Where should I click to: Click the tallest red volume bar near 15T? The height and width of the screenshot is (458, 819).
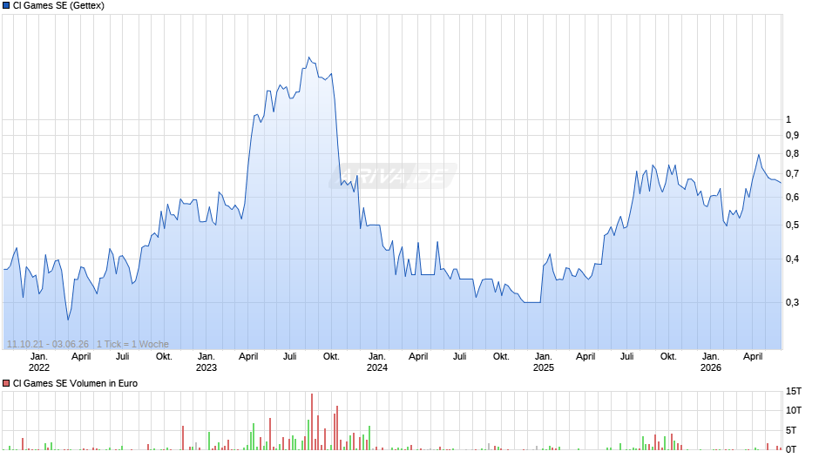click(312, 421)
